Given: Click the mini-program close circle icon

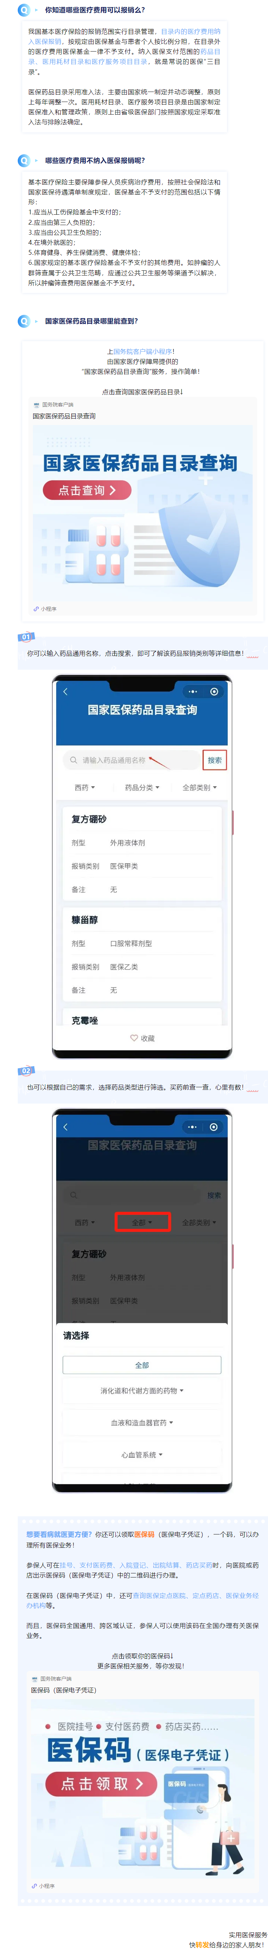Looking at the screenshot, I should [x=214, y=691].
